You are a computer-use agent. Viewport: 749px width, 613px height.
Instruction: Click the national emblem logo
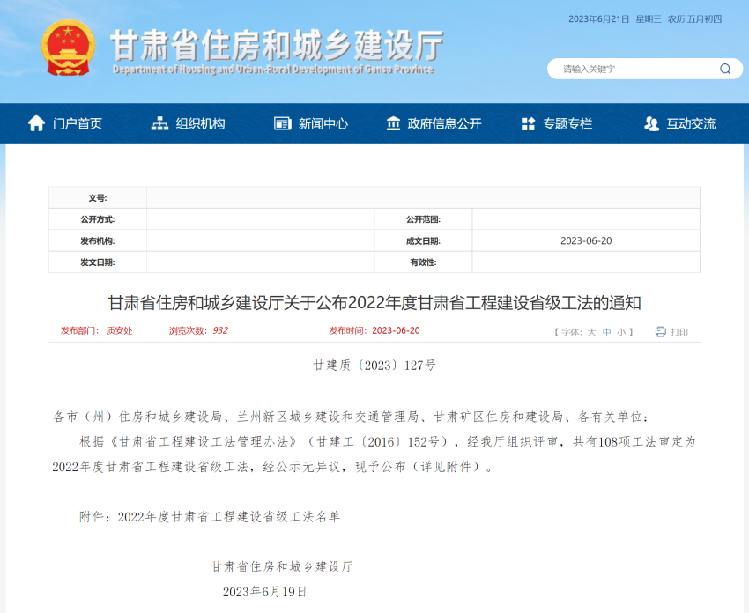pos(68,48)
